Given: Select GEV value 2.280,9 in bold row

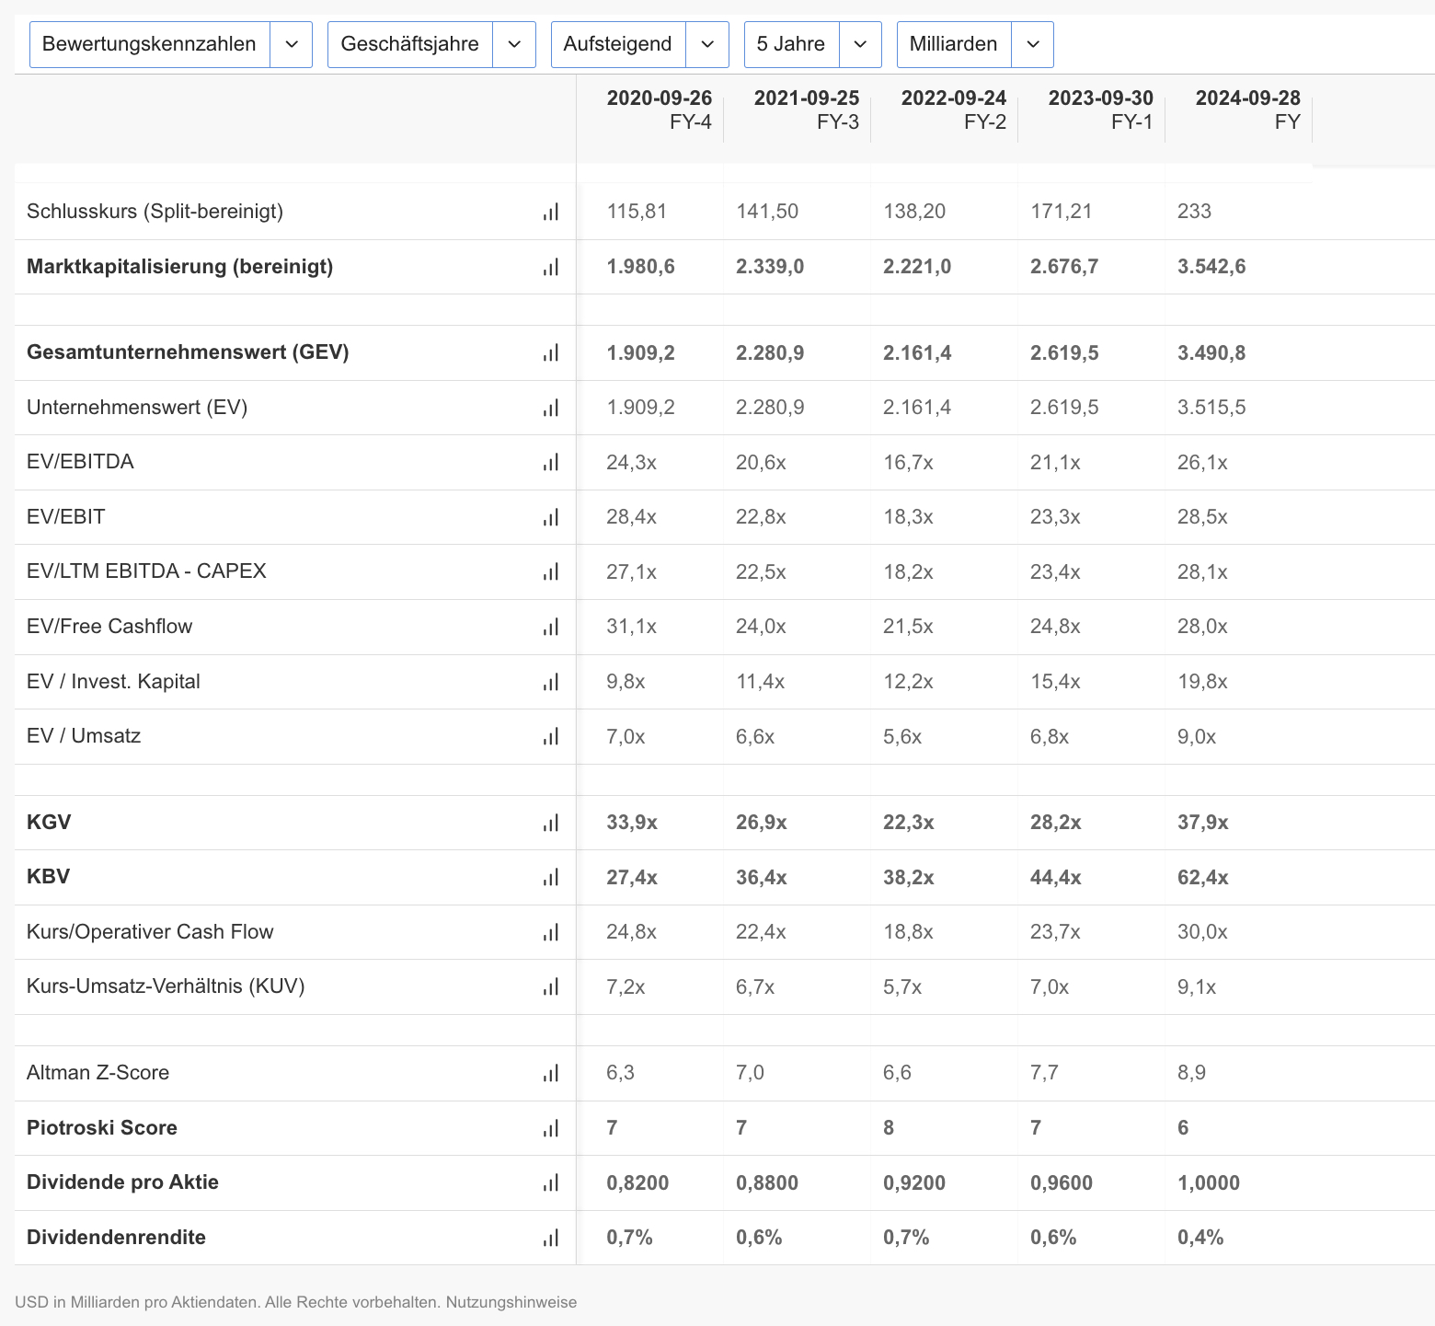Looking at the screenshot, I should click(x=770, y=353).
